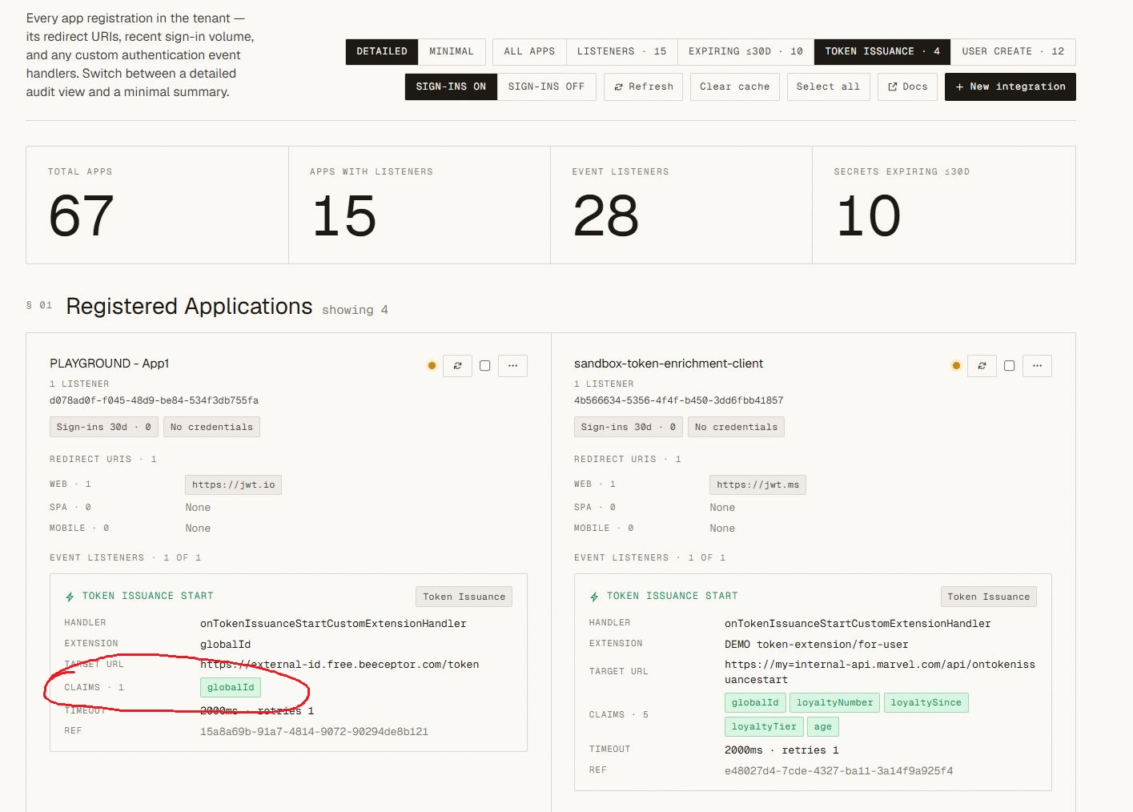Image resolution: width=1133 pixels, height=812 pixels.
Task: Turn SIGN-INS OFF
Action: (x=546, y=86)
